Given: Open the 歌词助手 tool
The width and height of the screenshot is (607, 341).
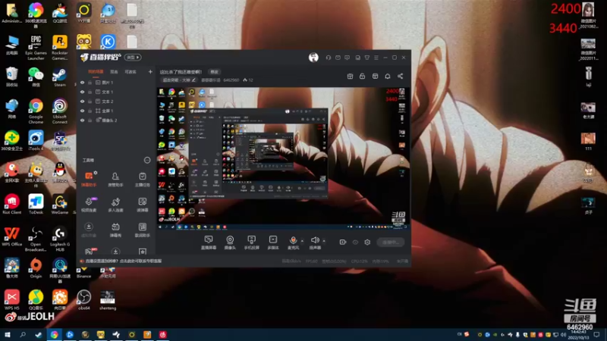Looking at the screenshot, I should [x=143, y=230].
